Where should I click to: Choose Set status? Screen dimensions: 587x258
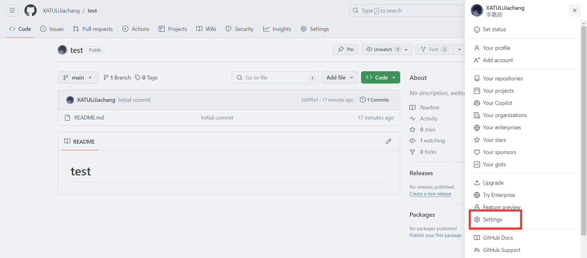click(522, 29)
